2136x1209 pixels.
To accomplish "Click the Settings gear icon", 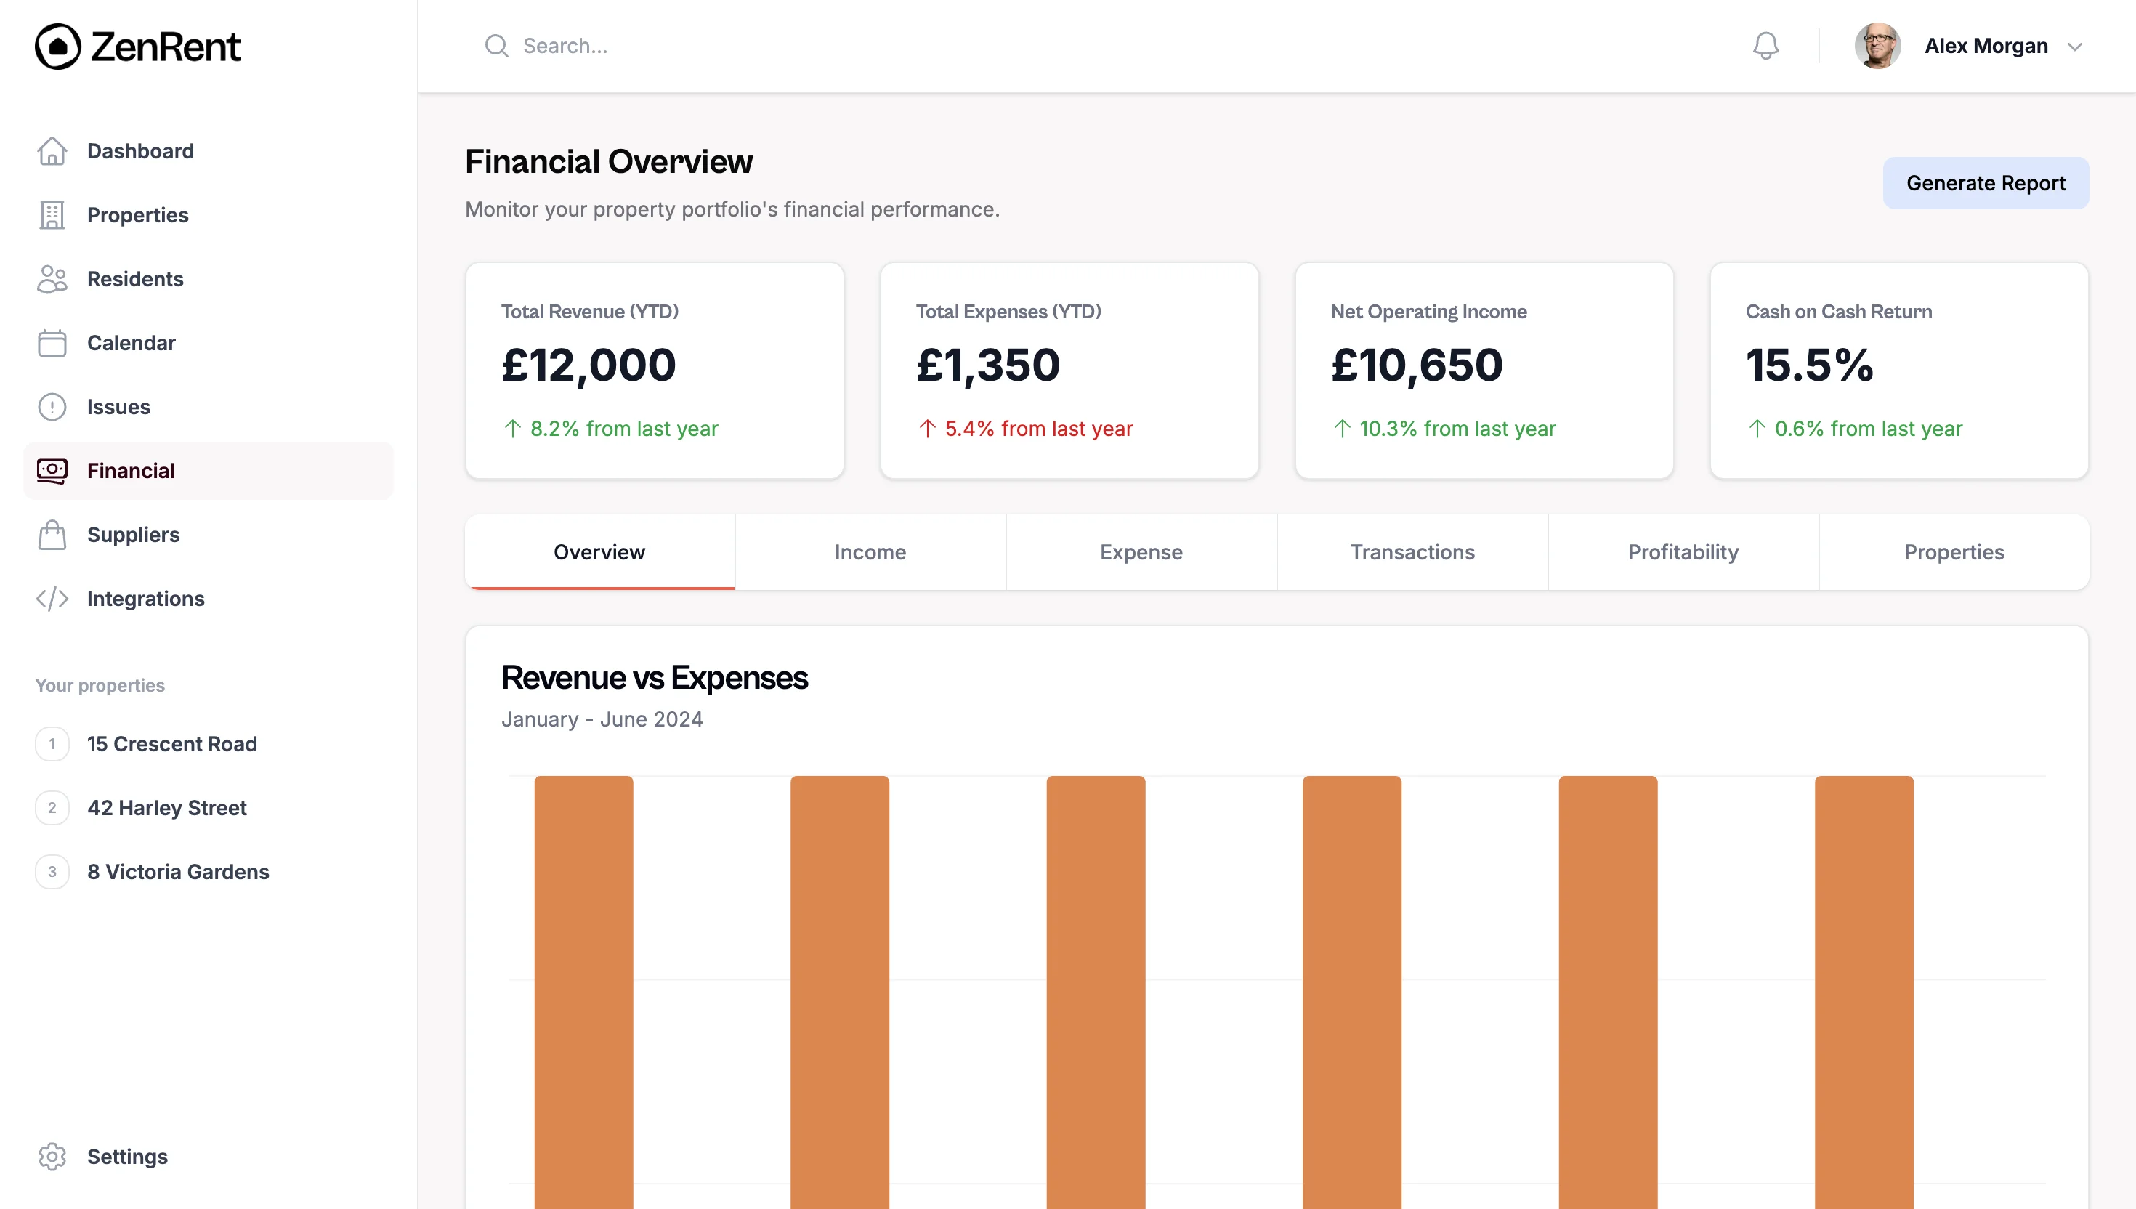I will pos(52,1157).
